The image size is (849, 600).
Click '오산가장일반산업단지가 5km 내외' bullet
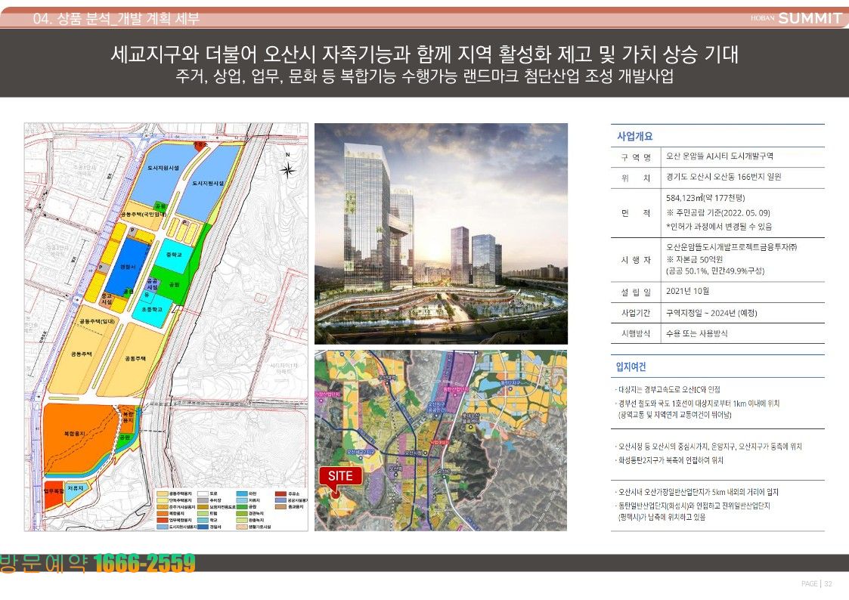pos(697,493)
